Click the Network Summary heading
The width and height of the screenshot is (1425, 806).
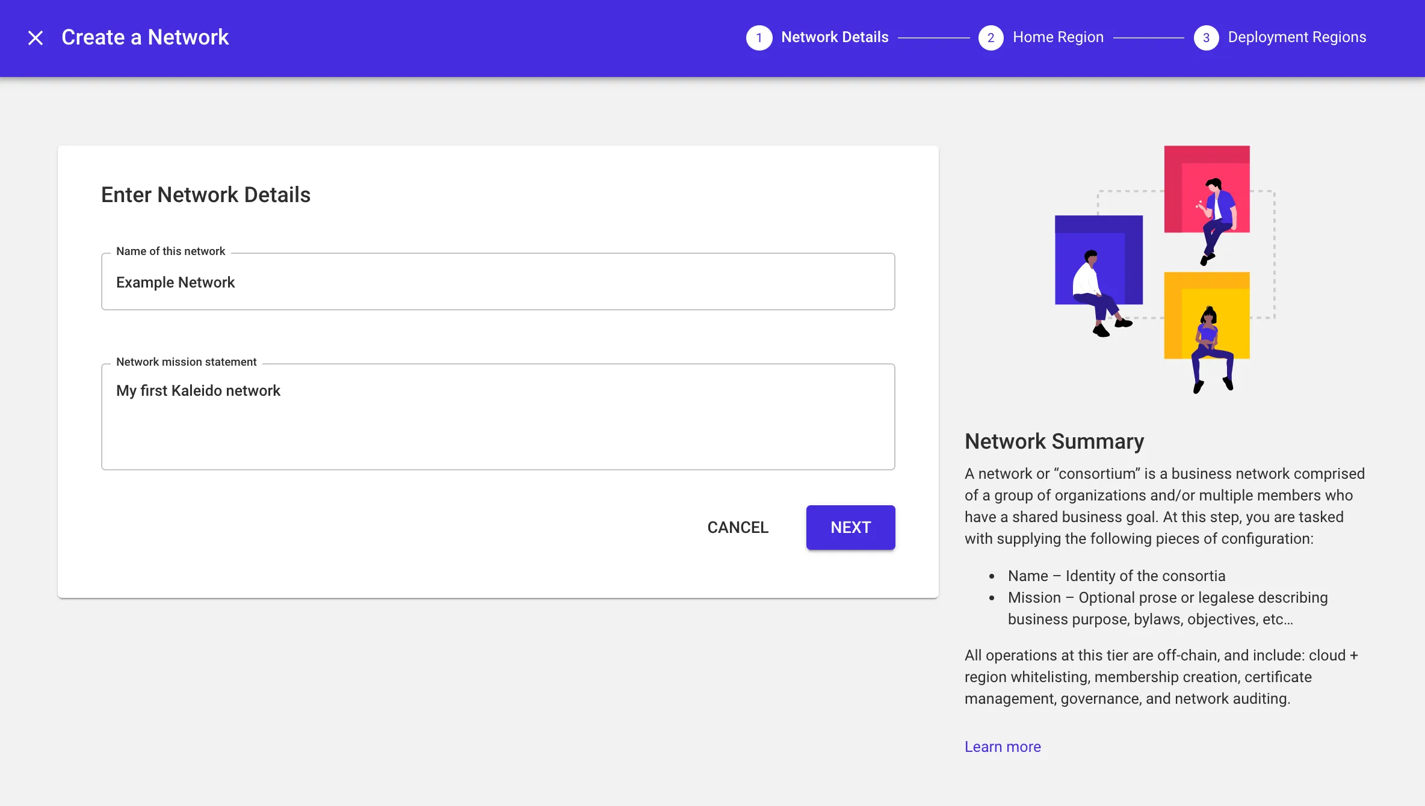coord(1054,441)
